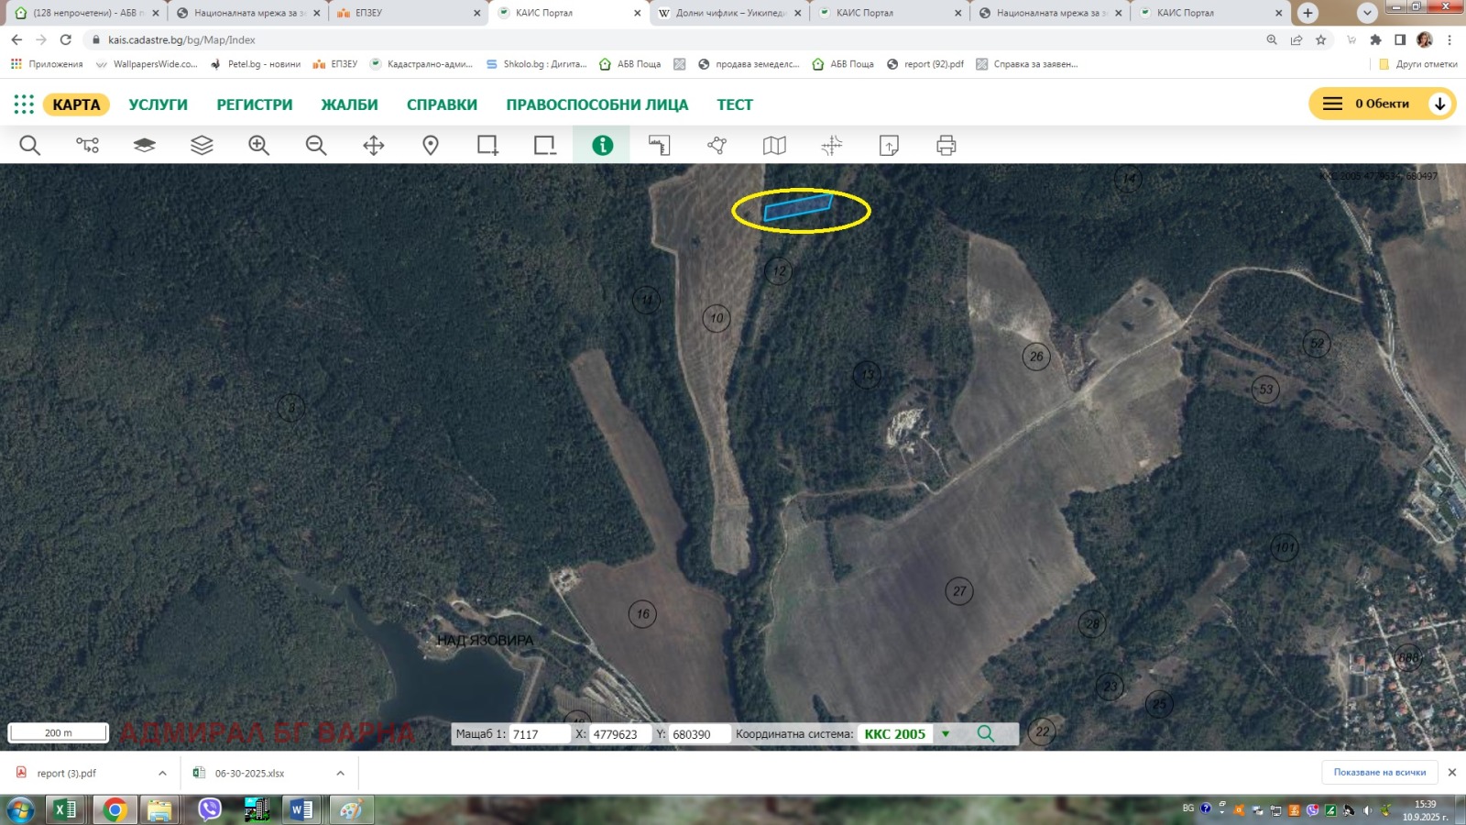Click the УСЛУГИ navigation link
The width and height of the screenshot is (1466, 825).
coord(158,104)
